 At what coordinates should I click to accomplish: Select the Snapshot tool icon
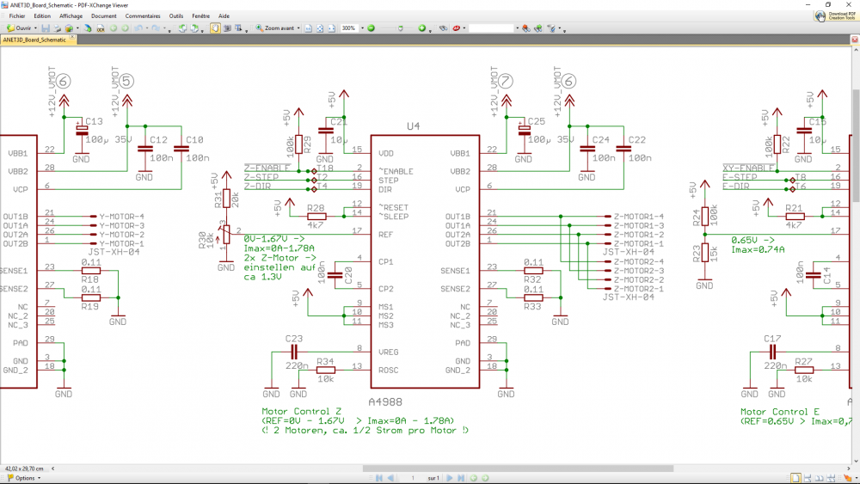pyautogui.click(x=226, y=28)
